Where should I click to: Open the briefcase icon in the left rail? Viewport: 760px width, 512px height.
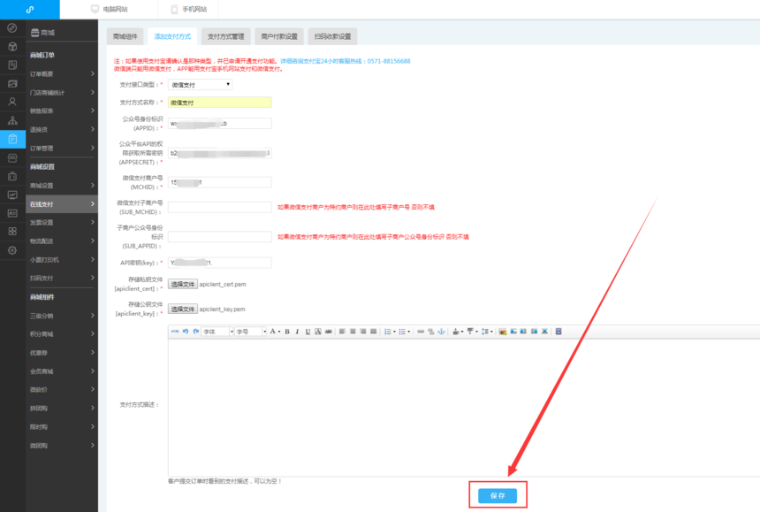[x=12, y=177]
